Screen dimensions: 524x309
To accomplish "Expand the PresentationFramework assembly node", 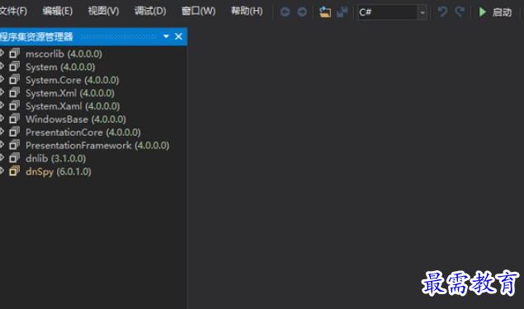I will click(x=2, y=144).
